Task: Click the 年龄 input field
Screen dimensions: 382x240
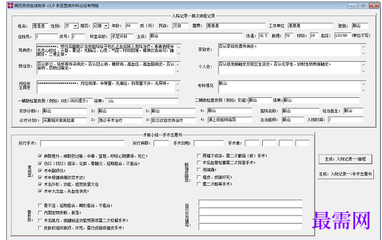Action: (x=131, y=26)
